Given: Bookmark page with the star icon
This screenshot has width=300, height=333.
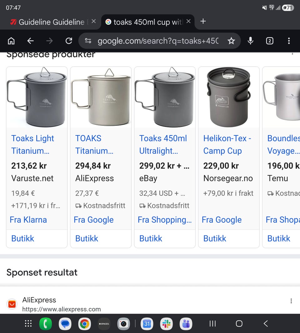Looking at the screenshot, I should [x=231, y=41].
